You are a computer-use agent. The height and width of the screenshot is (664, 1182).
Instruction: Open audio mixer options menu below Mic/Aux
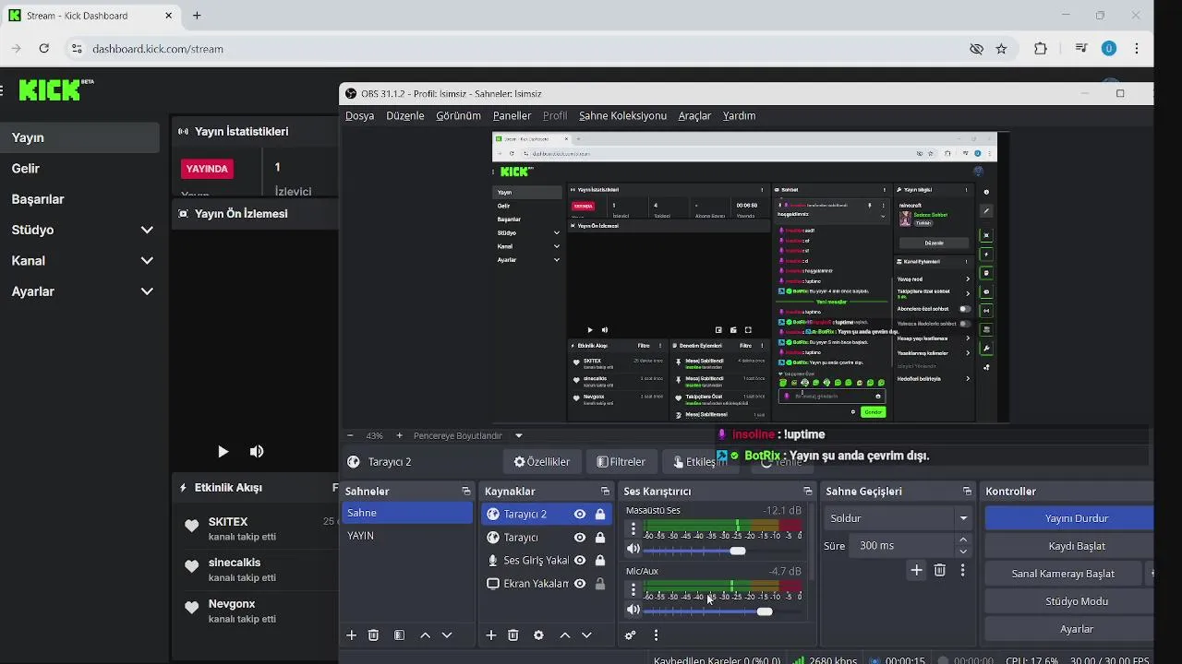click(x=656, y=635)
